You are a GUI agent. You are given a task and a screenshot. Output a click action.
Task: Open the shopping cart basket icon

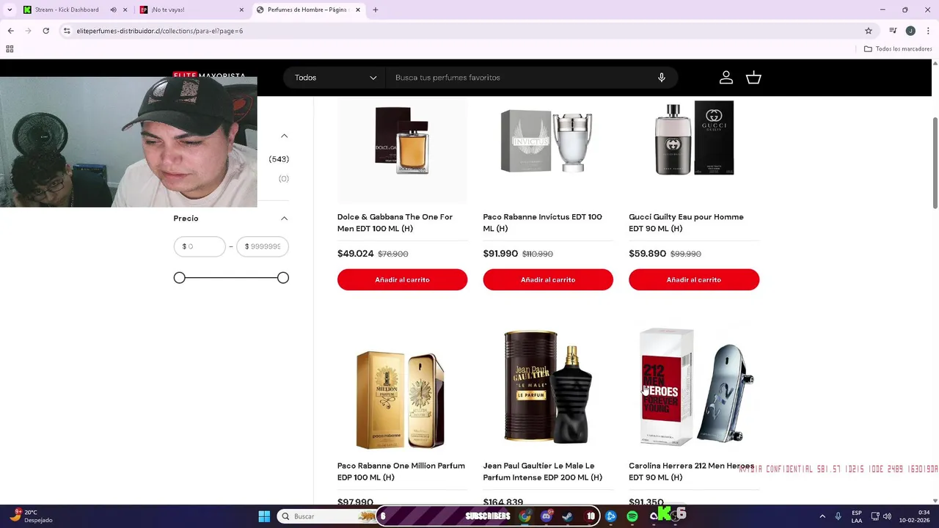753,78
